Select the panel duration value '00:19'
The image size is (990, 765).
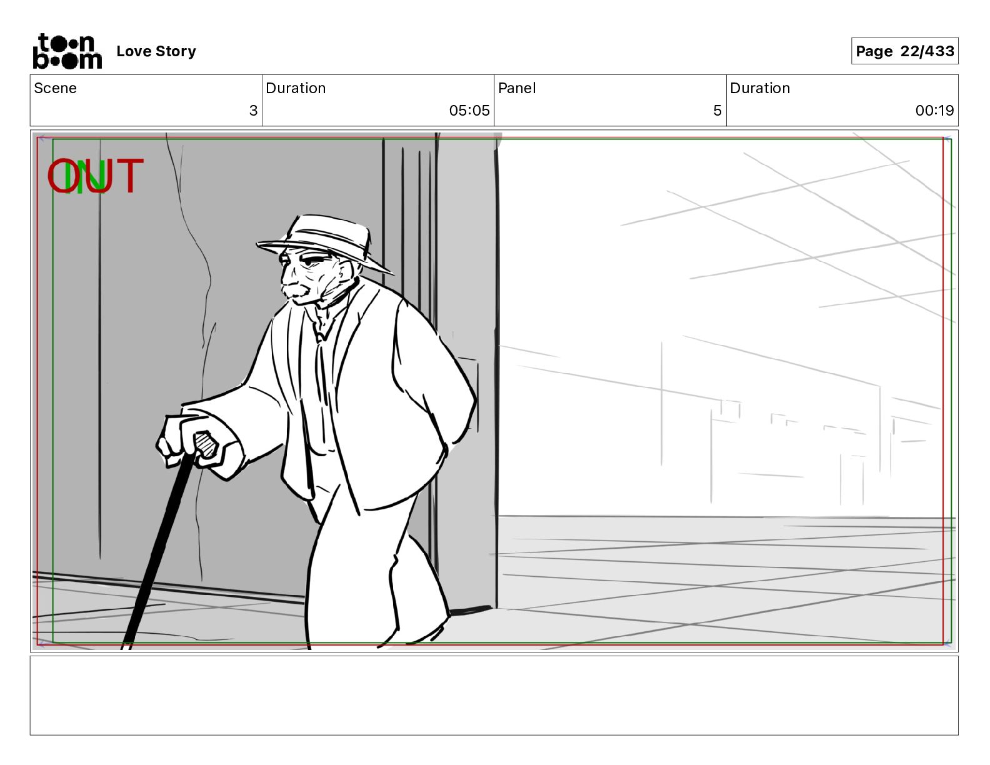tap(934, 111)
